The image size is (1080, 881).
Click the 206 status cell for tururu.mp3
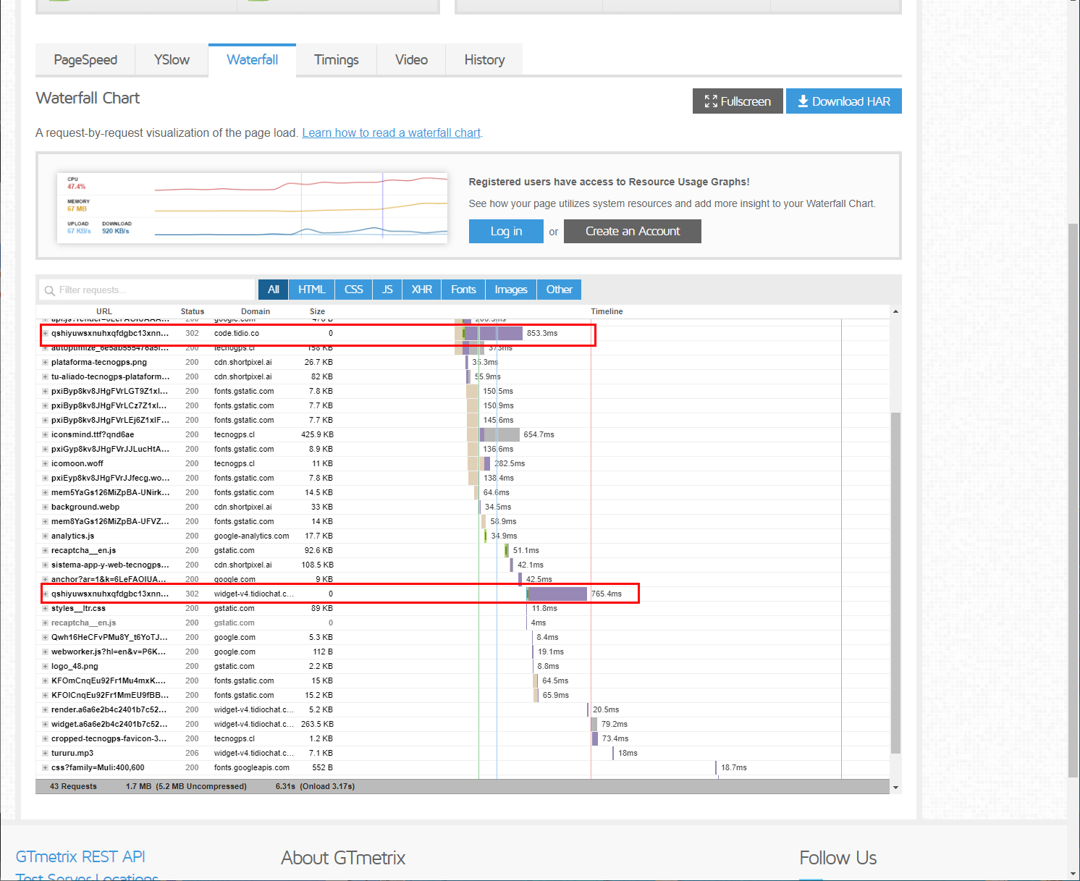coord(192,753)
